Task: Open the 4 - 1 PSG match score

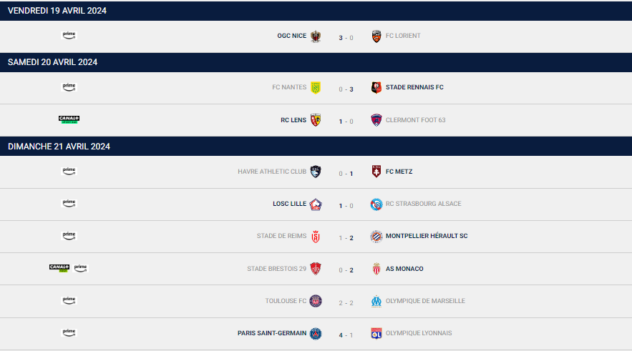Action: coord(346,335)
